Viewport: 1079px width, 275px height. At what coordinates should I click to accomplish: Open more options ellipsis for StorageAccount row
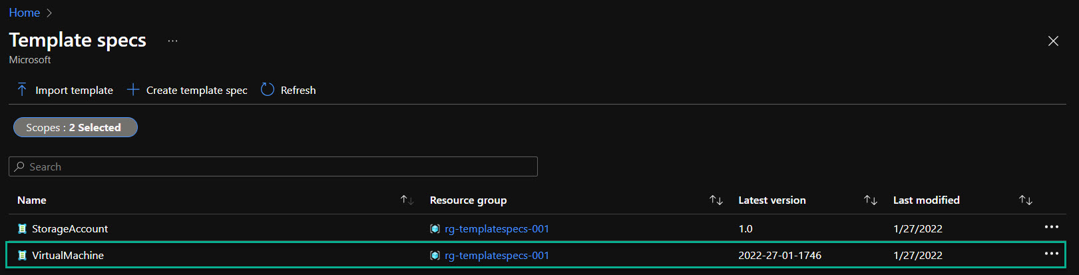[x=1051, y=227]
